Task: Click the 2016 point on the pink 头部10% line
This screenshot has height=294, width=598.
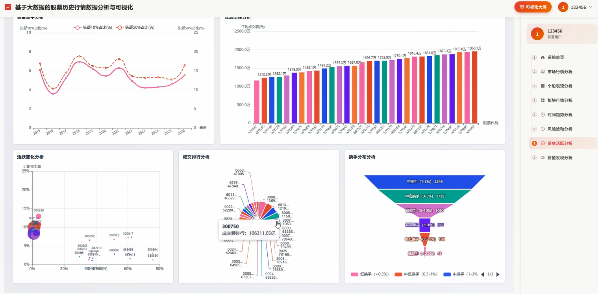Action: tap(54, 94)
